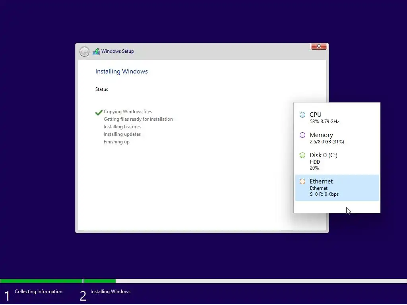Click the Windows Setup installer icon
Viewport: 407px width, 305px height.
pos(96,52)
